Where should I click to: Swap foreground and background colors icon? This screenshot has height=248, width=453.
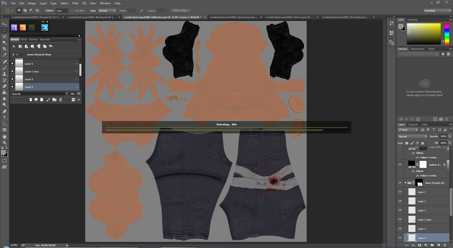7,147
